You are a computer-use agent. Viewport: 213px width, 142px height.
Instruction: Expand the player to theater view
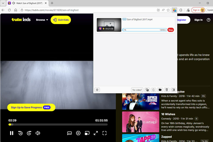pos(96,133)
